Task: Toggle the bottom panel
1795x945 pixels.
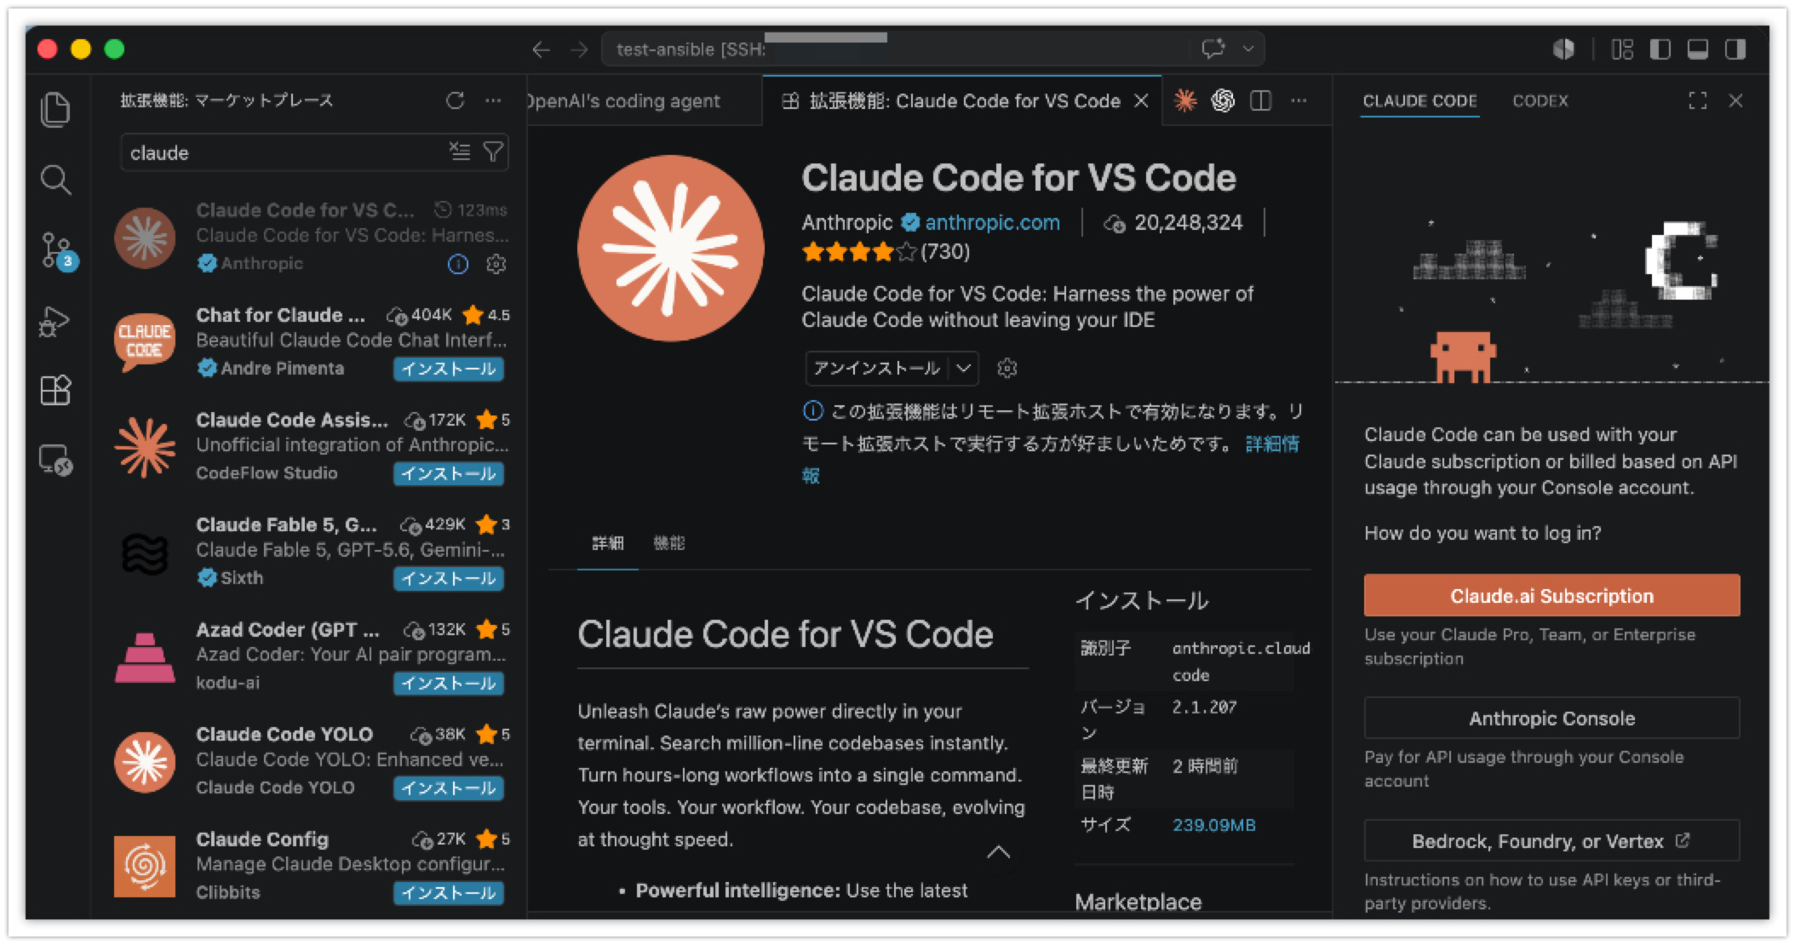Action: point(1697,49)
